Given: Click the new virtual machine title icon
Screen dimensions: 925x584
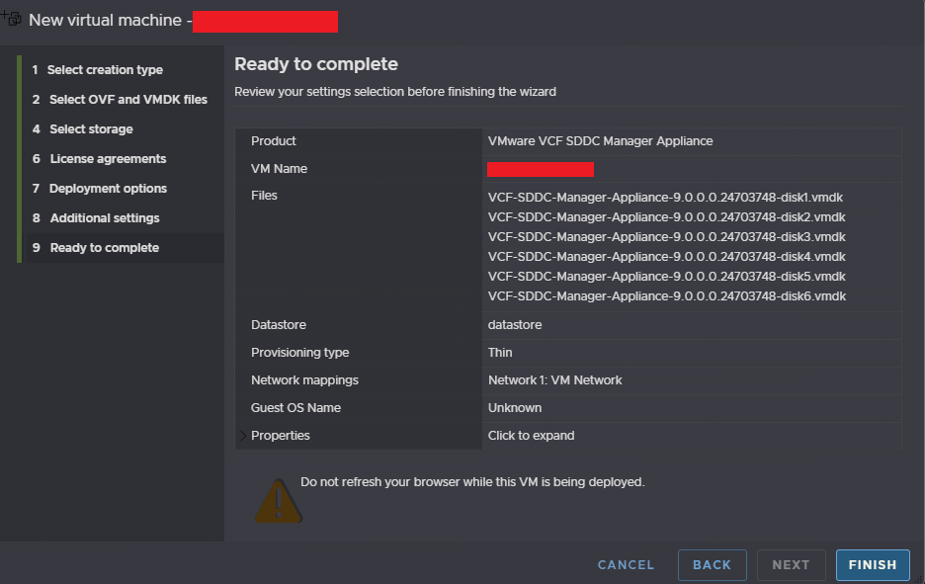Looking at the screenshot, I should click(11, 19).
